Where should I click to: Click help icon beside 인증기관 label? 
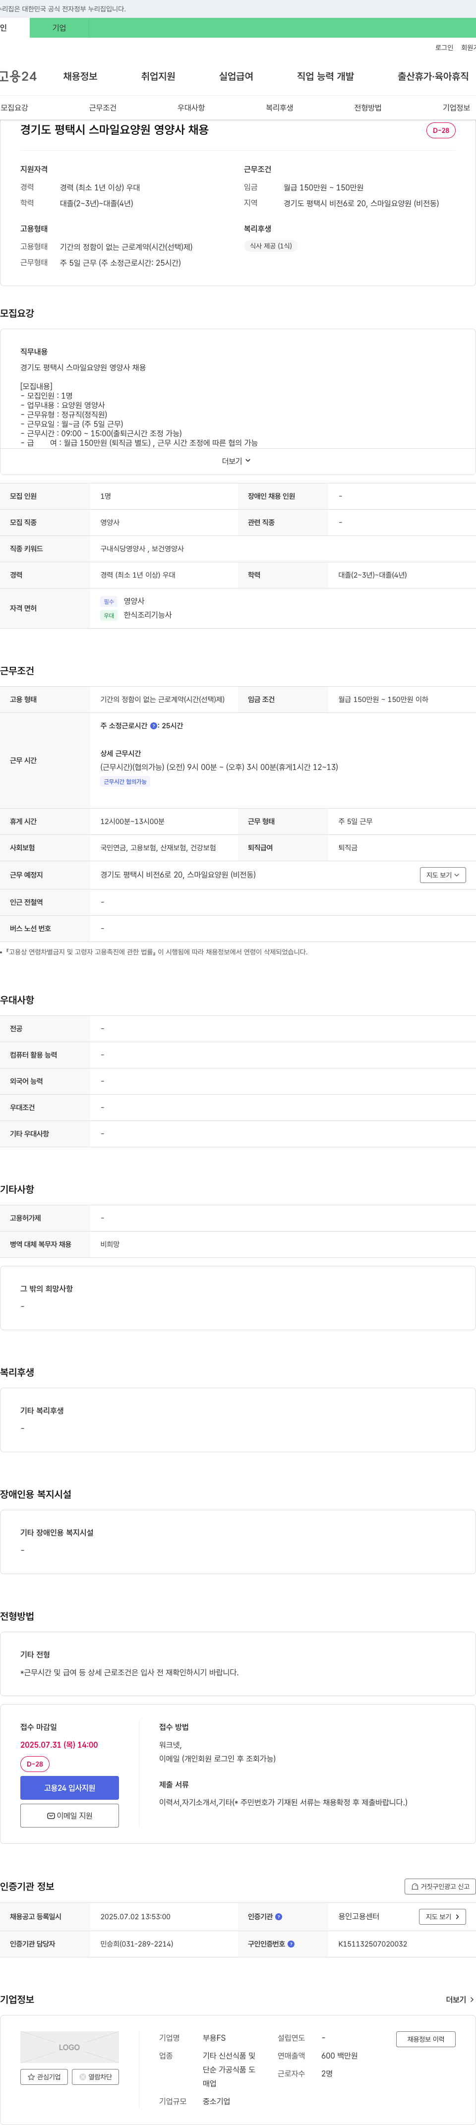[279, 1917]
